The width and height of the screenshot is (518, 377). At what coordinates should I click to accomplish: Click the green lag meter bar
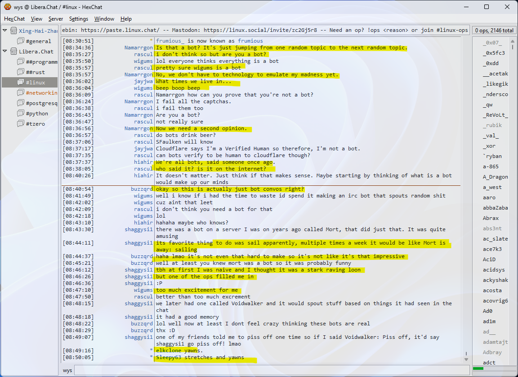tap(478, 368)
